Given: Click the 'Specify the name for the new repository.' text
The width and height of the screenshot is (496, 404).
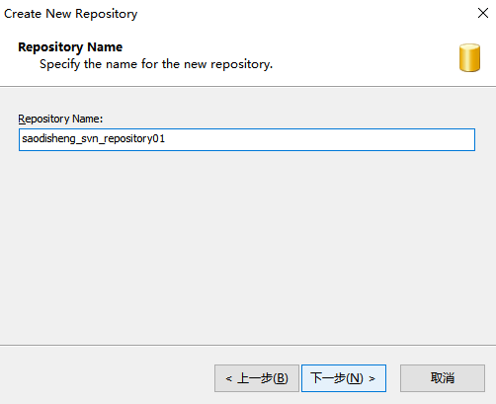Looking at the screenshot, I should point(156,64).
